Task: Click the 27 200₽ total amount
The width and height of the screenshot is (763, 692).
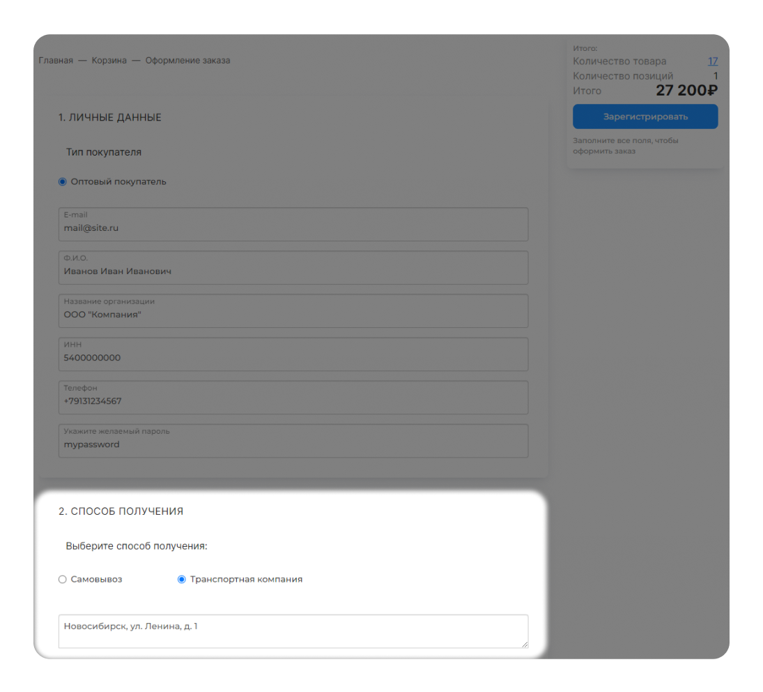Action: coord(686,91)
